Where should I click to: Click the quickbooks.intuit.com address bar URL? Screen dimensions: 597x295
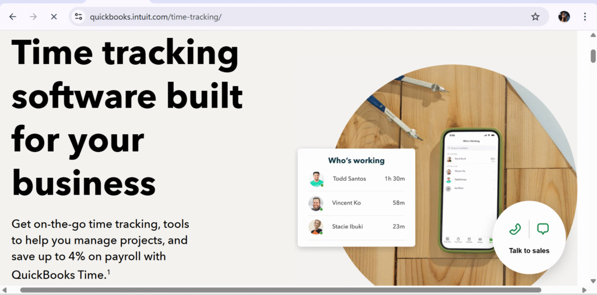click(156, 17)
